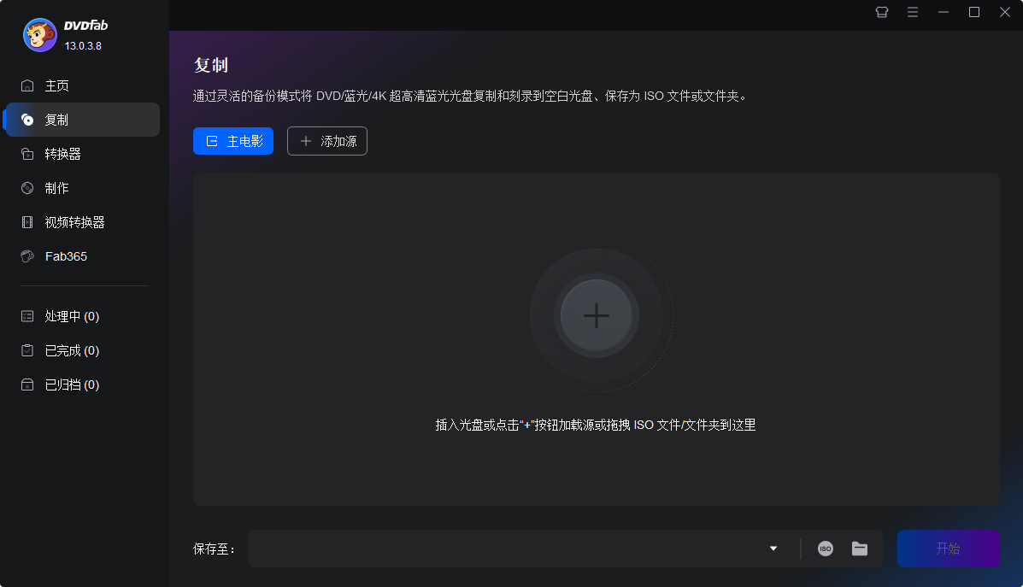Expand the 保存至 output dropdown arrow
Viewport: 1023px width, 587px height.
coord(773,549)
